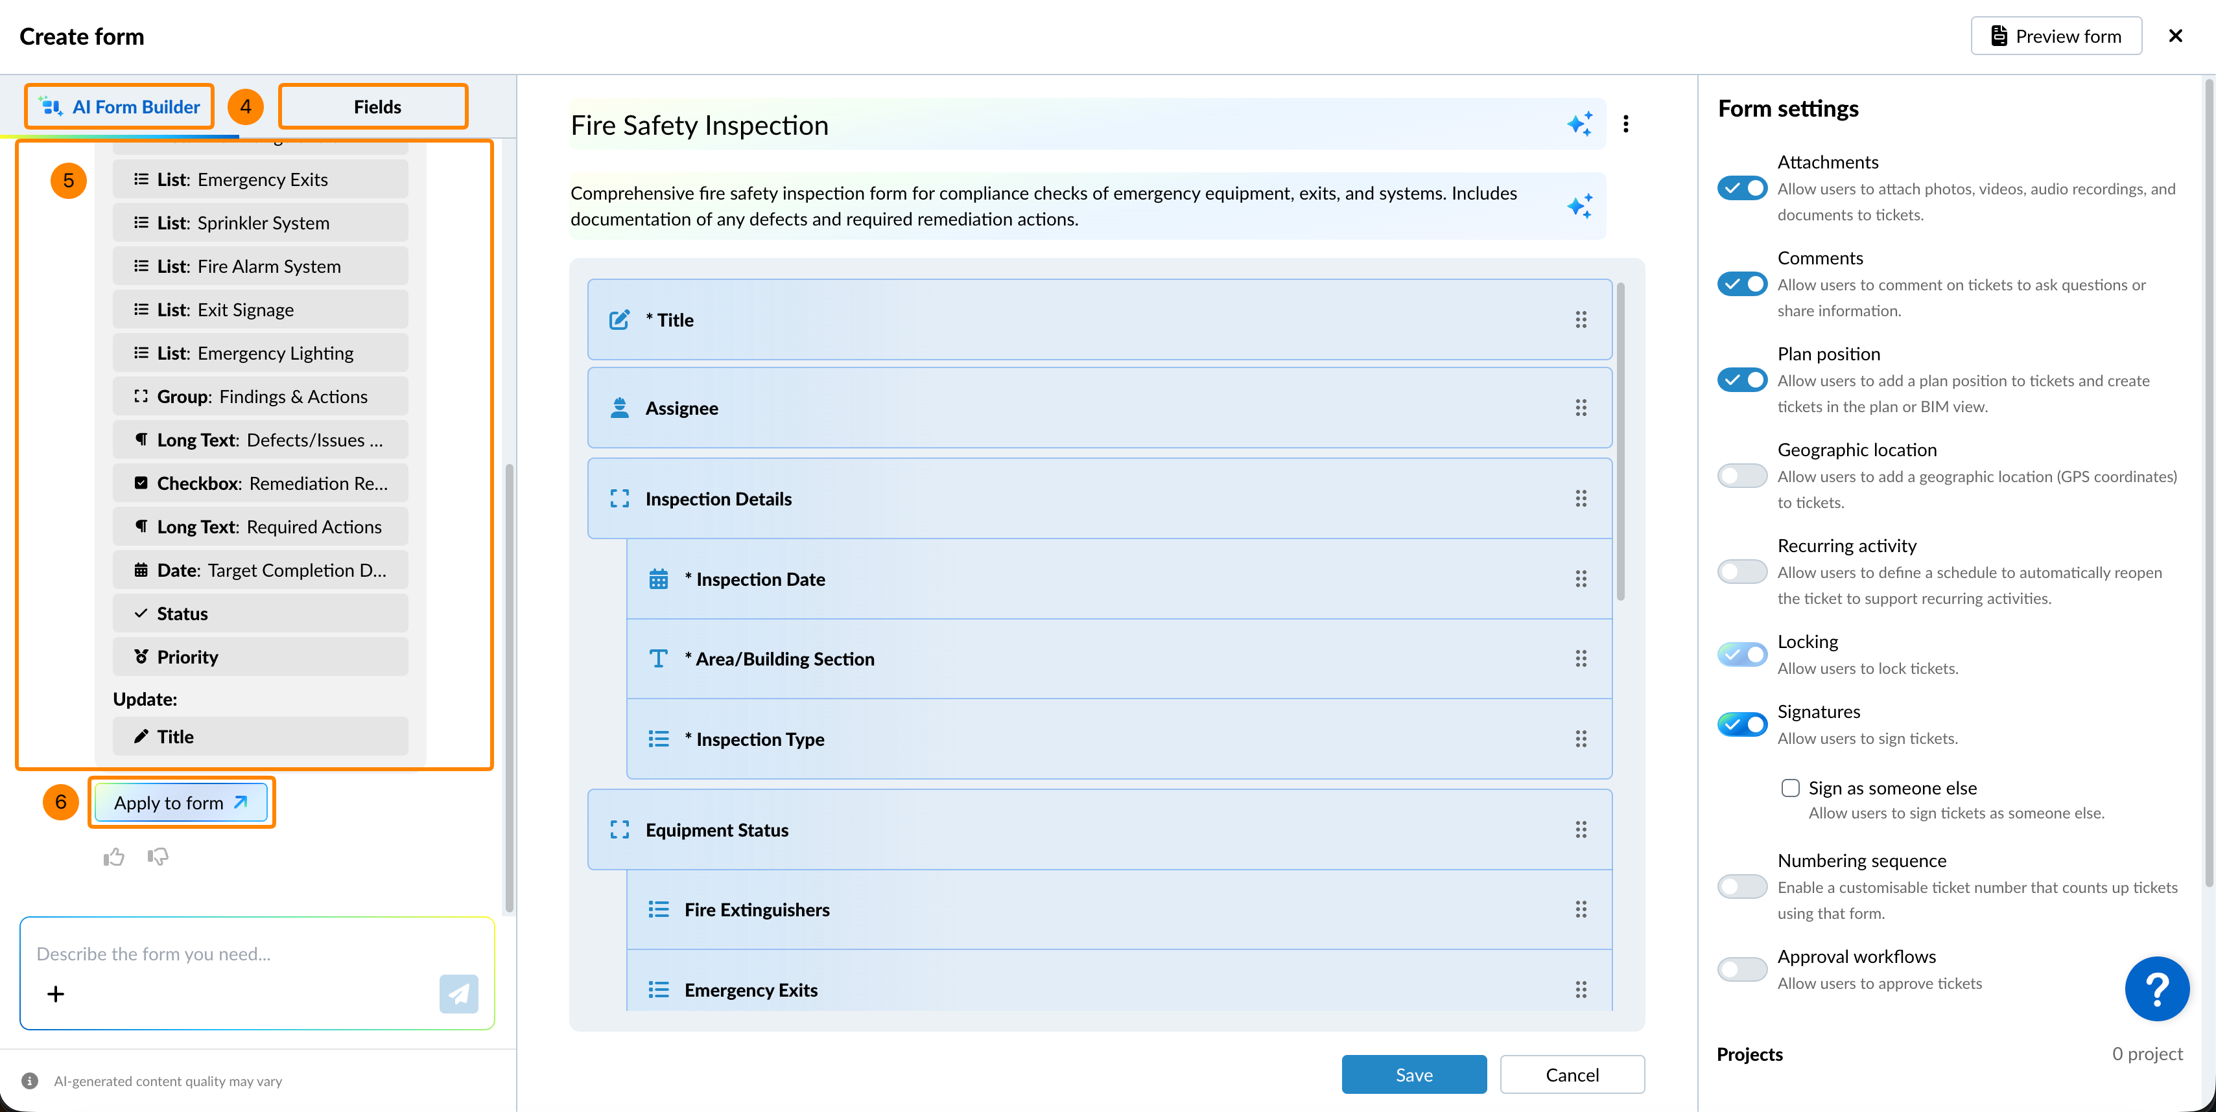Click the Apply to form button

[x=181, y=802]
